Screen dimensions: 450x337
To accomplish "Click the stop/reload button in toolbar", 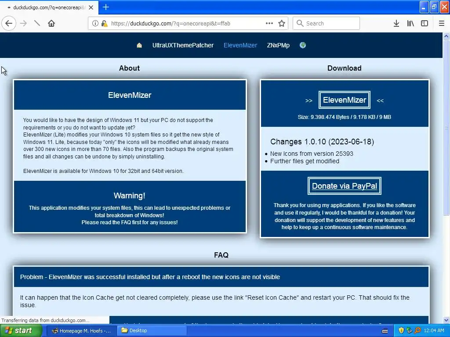I will point(37,23).
